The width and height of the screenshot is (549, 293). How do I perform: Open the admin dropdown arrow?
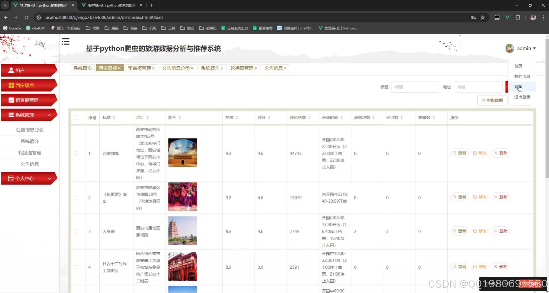[x=535, y=48]
